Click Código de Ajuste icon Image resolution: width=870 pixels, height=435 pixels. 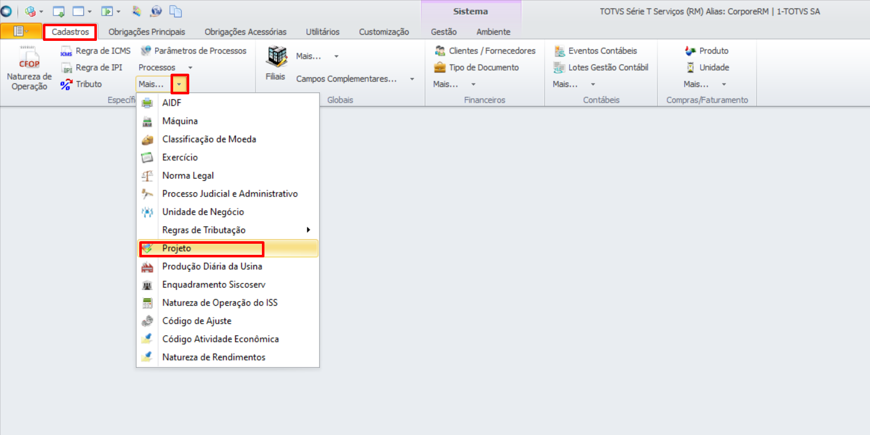coord(147,321)
